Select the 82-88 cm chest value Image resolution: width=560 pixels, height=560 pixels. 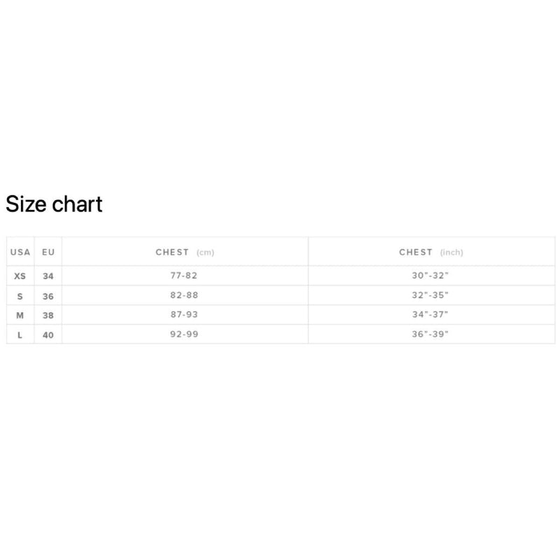pyautogui.click(x=185, y=295)
